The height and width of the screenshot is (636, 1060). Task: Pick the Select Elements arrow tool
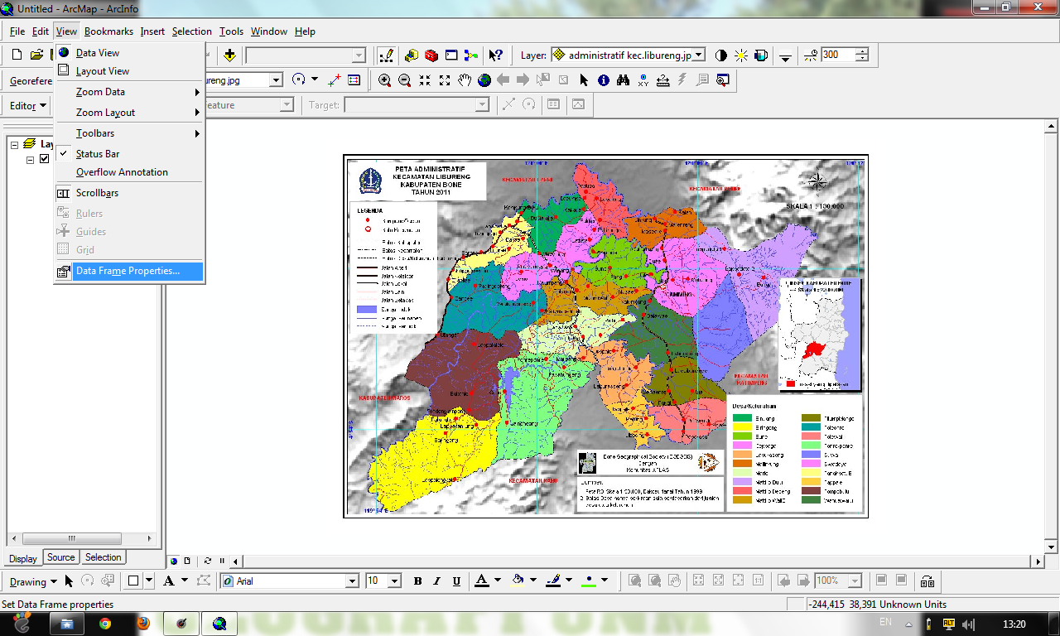[x=584, y=80]
